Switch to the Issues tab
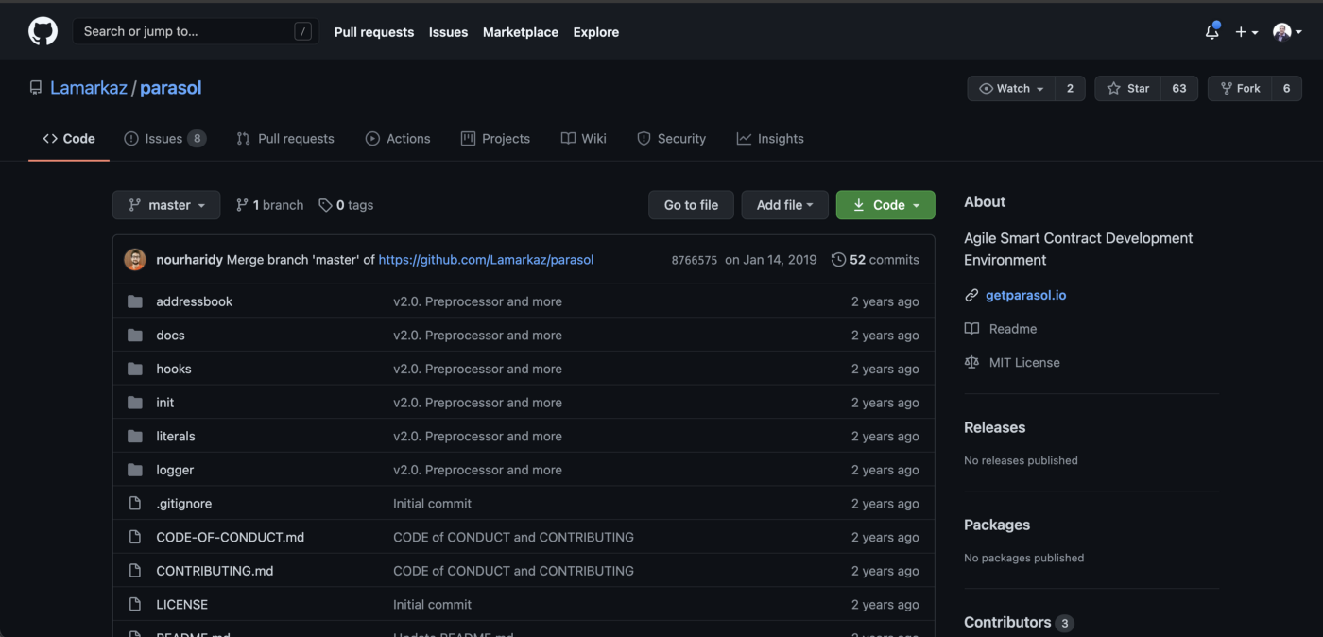Screen dimensions: 1323x637 (163, 139)
